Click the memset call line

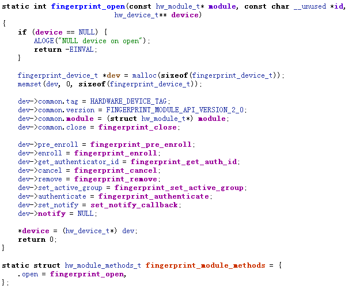pyautogui.click(x=110, y=84)
